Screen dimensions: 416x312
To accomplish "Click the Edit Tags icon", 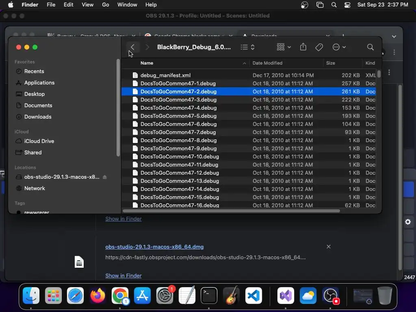I will click(x=319, y=47).
